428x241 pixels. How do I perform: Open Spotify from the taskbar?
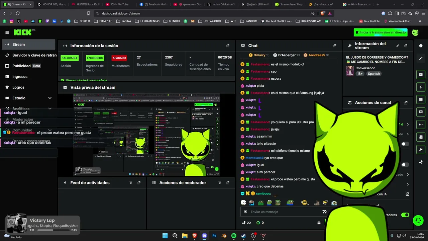[x=234, y=236]
